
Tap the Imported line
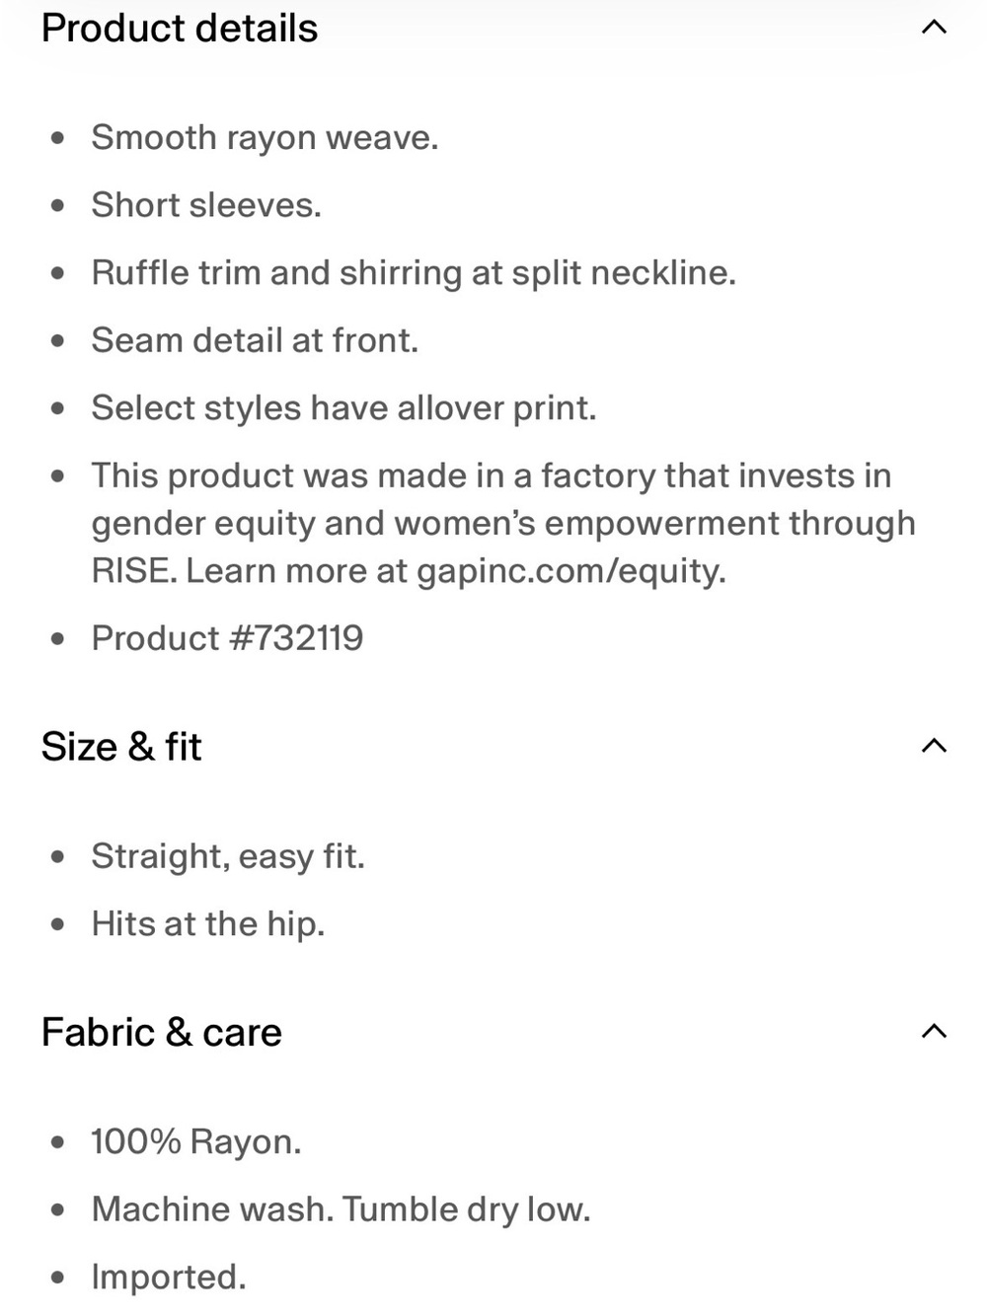169,1278
